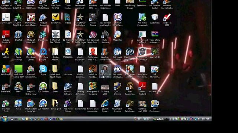Select the AVS4YOU Software icon
Screen dimensions: 238x133
tap(68, 88)
